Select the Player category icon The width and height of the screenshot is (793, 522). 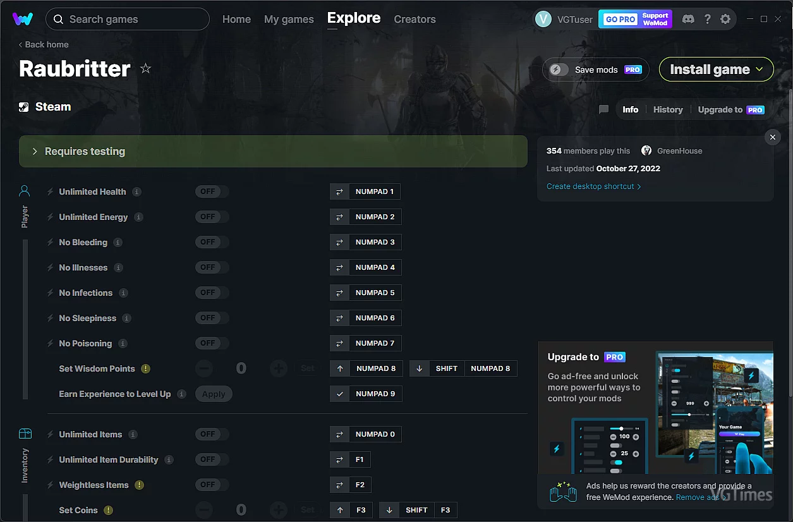pos(25,191)
